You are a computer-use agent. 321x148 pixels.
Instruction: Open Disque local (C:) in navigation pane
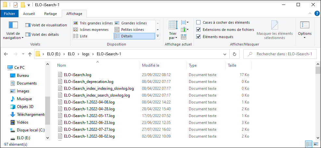pyautogui.click(x=27, y=130)
